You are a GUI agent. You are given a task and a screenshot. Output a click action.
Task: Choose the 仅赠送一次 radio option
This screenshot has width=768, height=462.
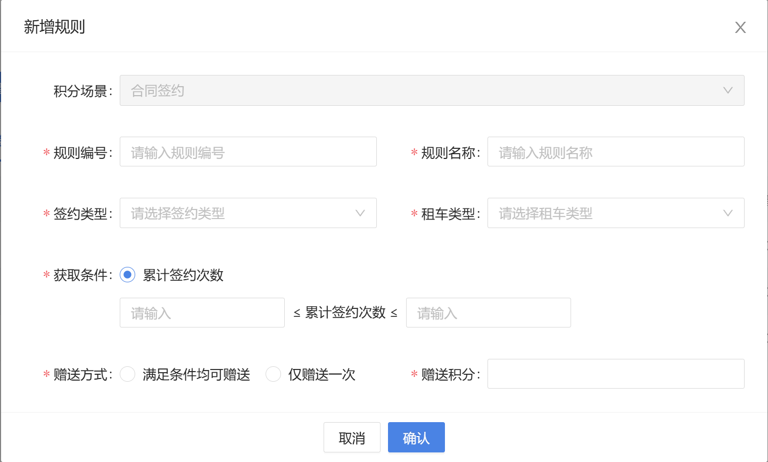(x=273, y=374)
